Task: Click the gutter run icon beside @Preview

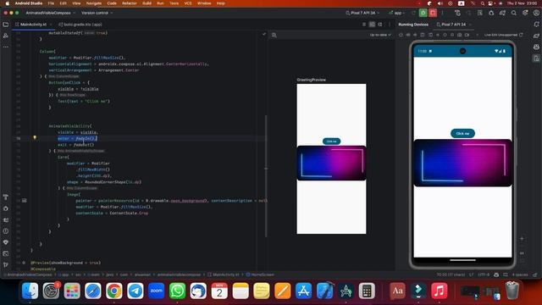Action: point(24,263)
